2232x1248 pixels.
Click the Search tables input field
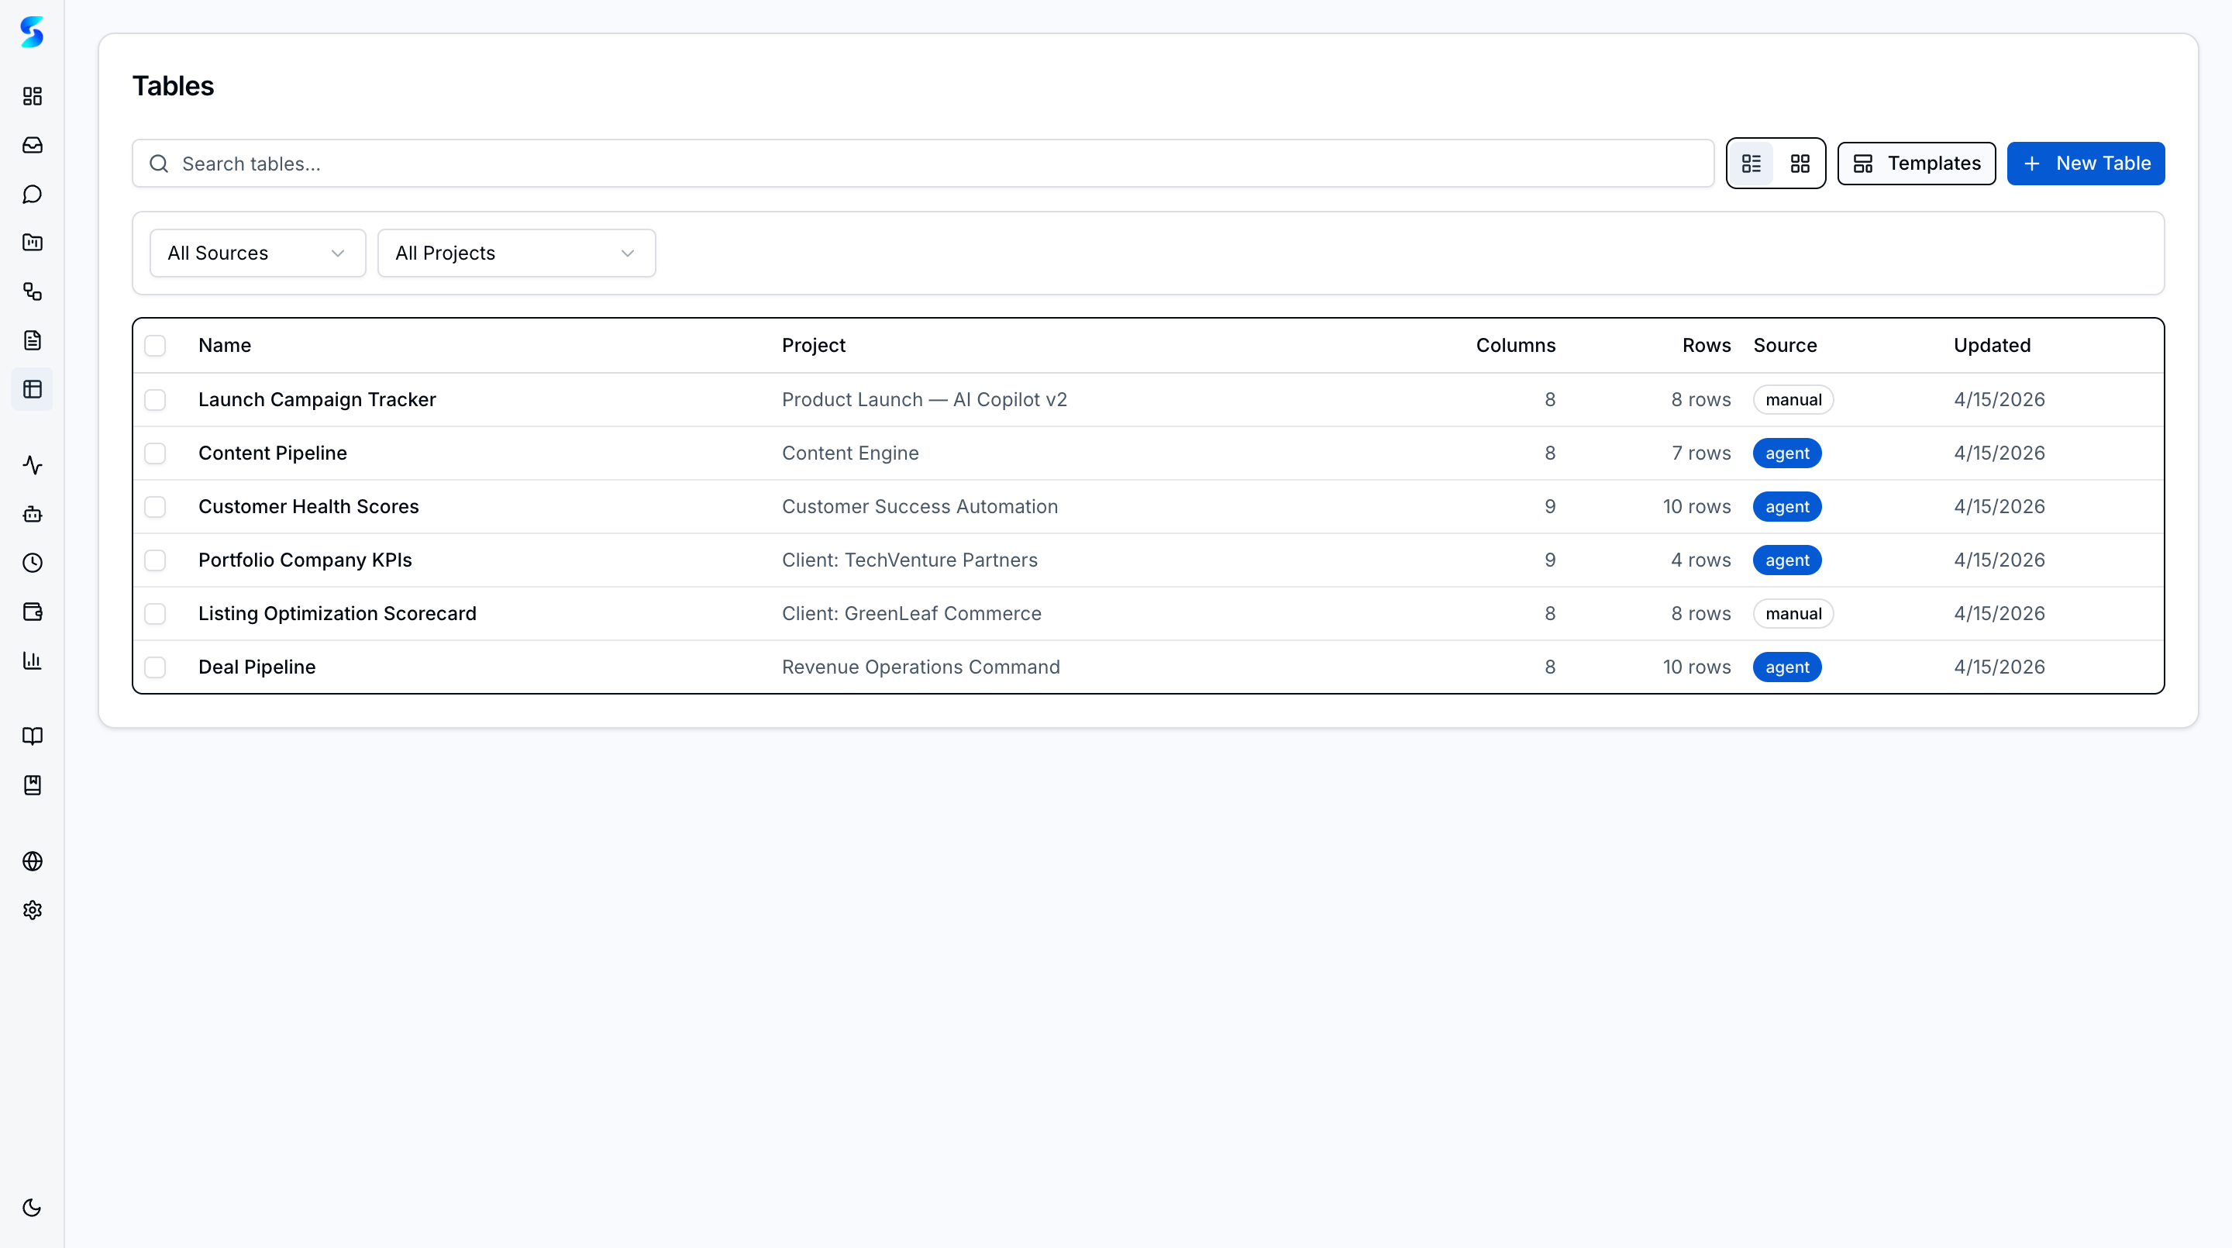[x=923, y=164]
